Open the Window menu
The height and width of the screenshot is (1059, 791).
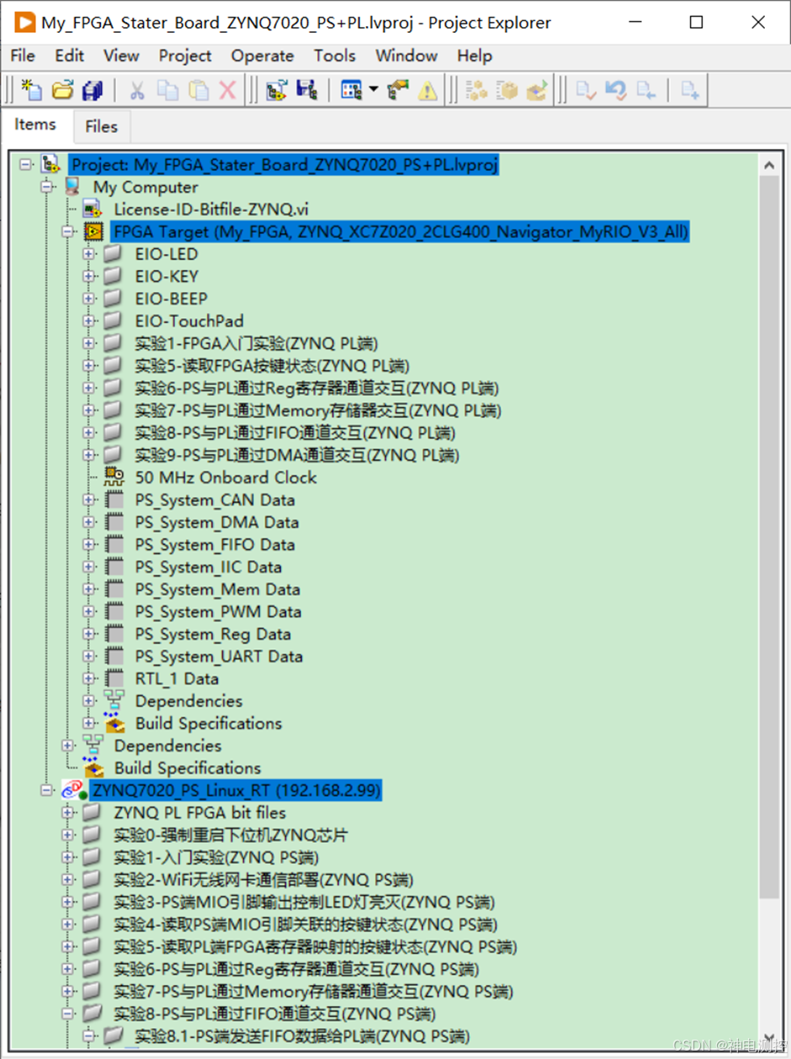[x=406, y=56]
